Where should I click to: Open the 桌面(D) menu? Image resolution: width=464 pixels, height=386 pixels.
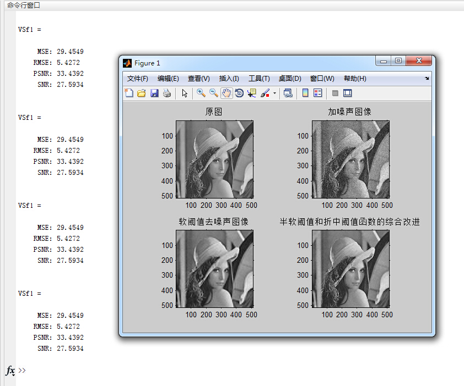[x=290, y=79]
